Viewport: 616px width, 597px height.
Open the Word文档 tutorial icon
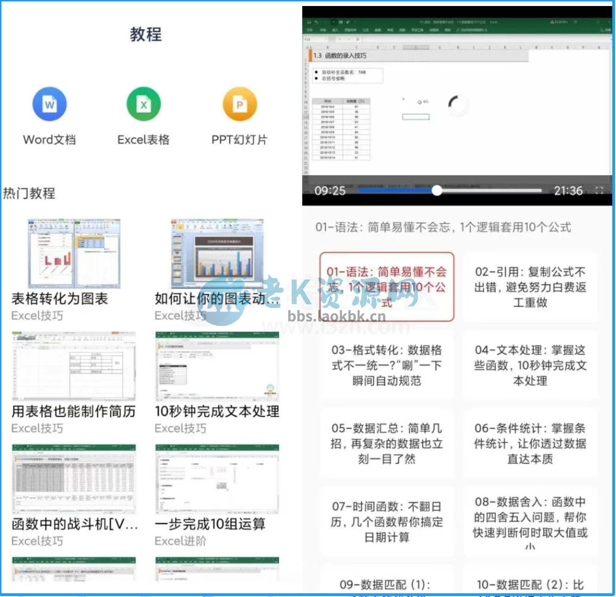49,104
